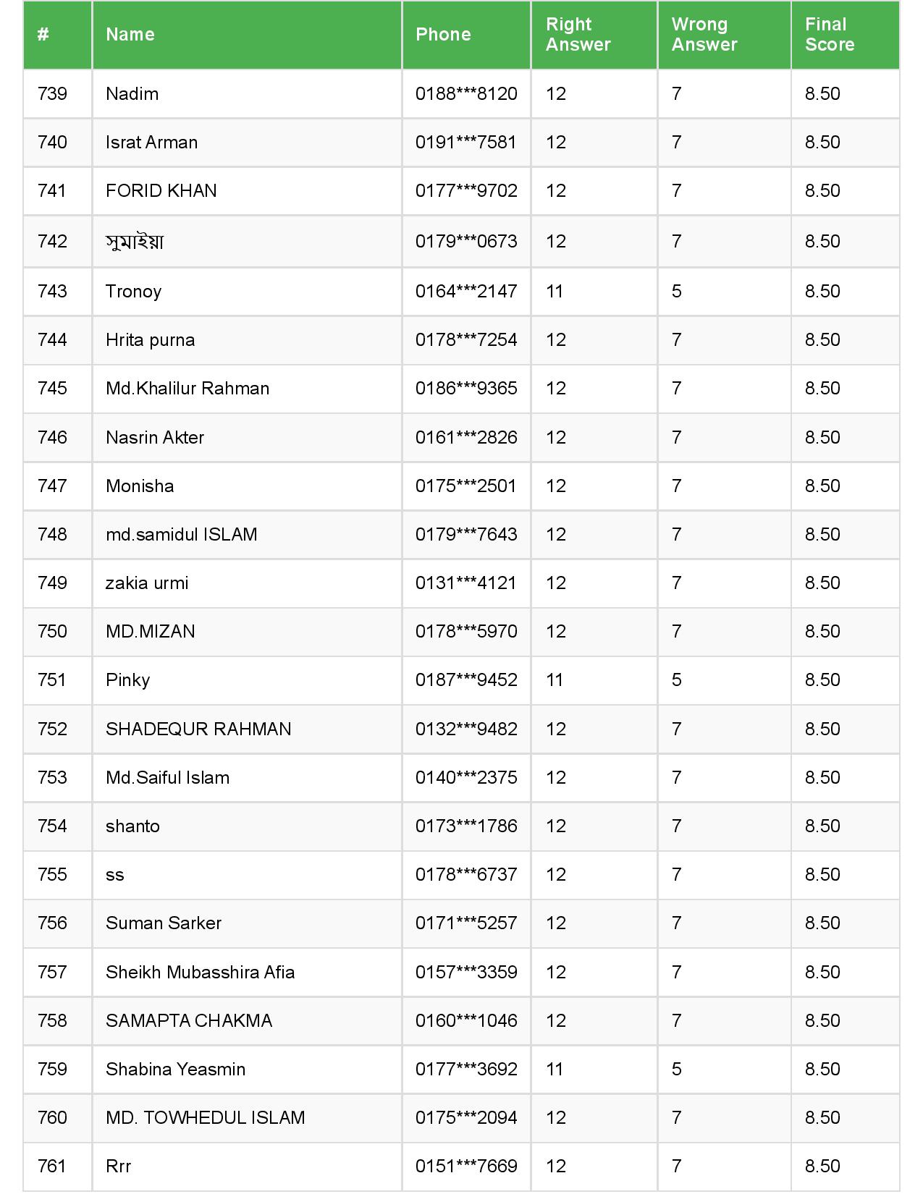Click the Wrong Answer column header
The image size is (923, 1194).
point(704,35)
